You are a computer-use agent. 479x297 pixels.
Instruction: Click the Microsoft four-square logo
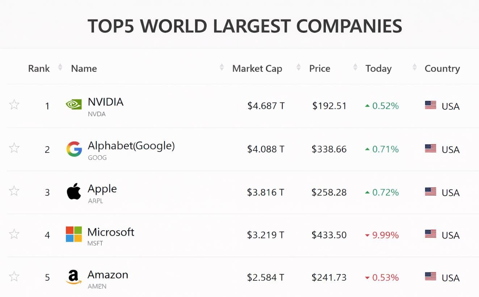pos(74,234)
